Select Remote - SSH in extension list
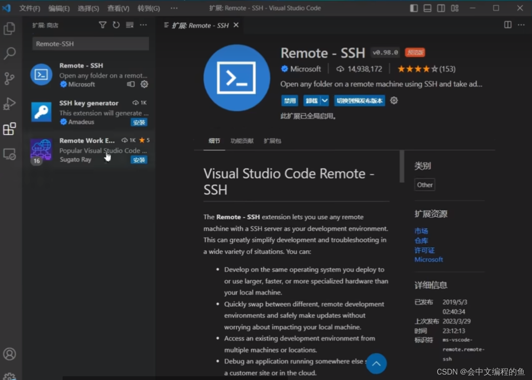 pyautogui.click(x=89, y=74)
